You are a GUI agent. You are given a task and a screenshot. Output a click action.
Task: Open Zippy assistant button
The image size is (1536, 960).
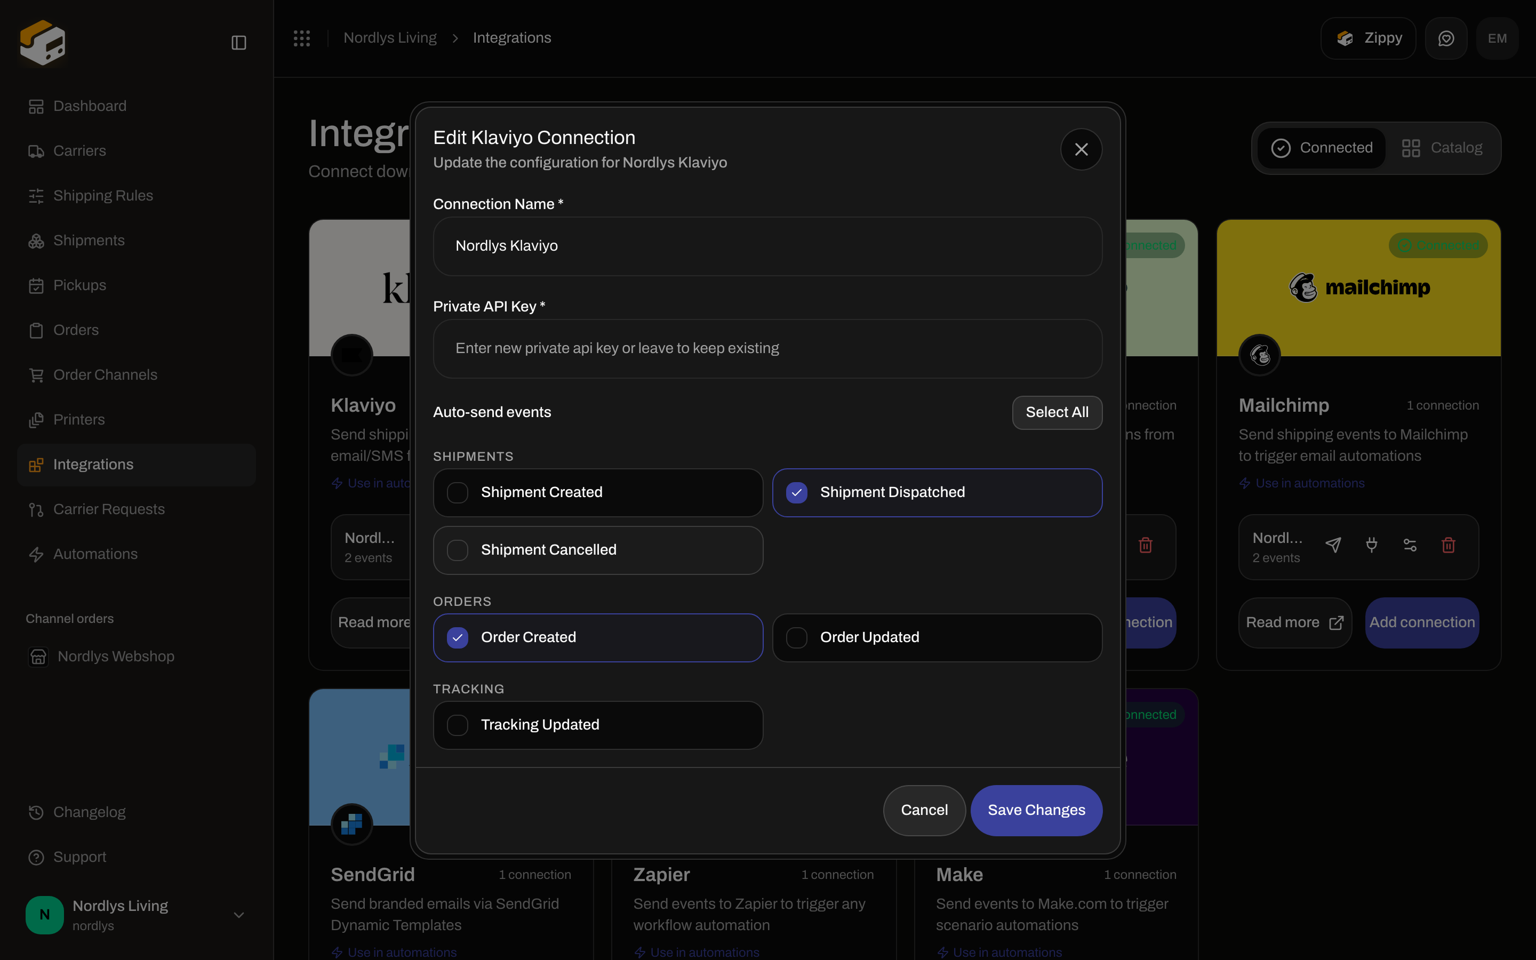pyautogui.click(x=1368, y=38)
